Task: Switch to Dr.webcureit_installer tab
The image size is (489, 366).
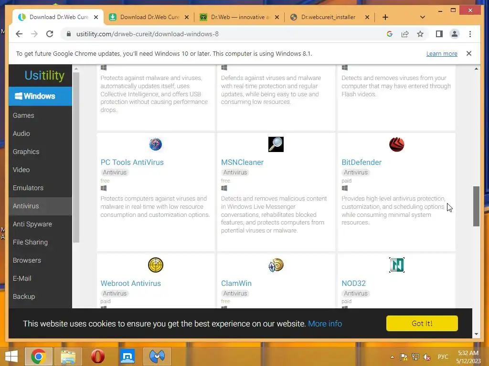Action: point(330,17)
